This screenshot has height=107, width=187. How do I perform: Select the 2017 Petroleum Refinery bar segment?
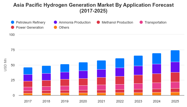[x=28, y=71]
